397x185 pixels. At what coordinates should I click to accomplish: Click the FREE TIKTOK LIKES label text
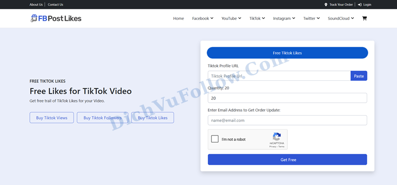point(48,81)
